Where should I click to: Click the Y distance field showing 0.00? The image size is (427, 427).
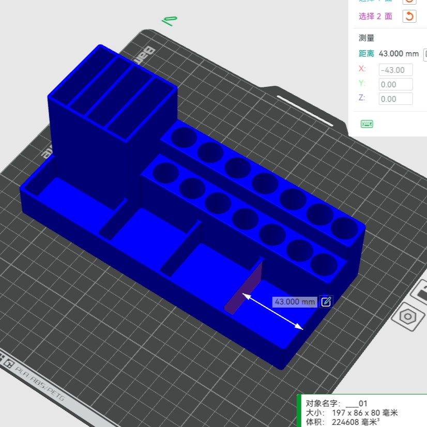pyautogui.click(x=395, y=84)
